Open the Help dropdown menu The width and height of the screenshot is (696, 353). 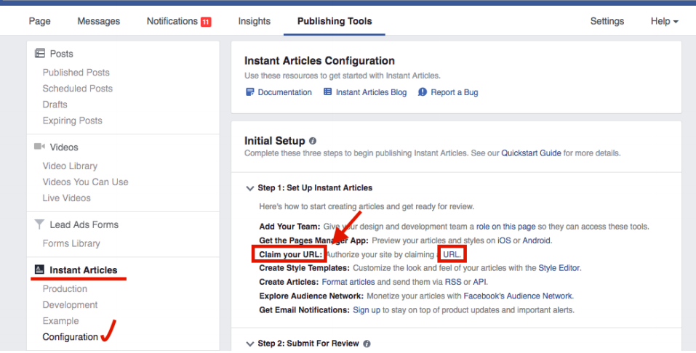[665, 21]
